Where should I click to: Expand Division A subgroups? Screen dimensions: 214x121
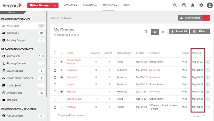pyautogui.click(x=62, y=70)
